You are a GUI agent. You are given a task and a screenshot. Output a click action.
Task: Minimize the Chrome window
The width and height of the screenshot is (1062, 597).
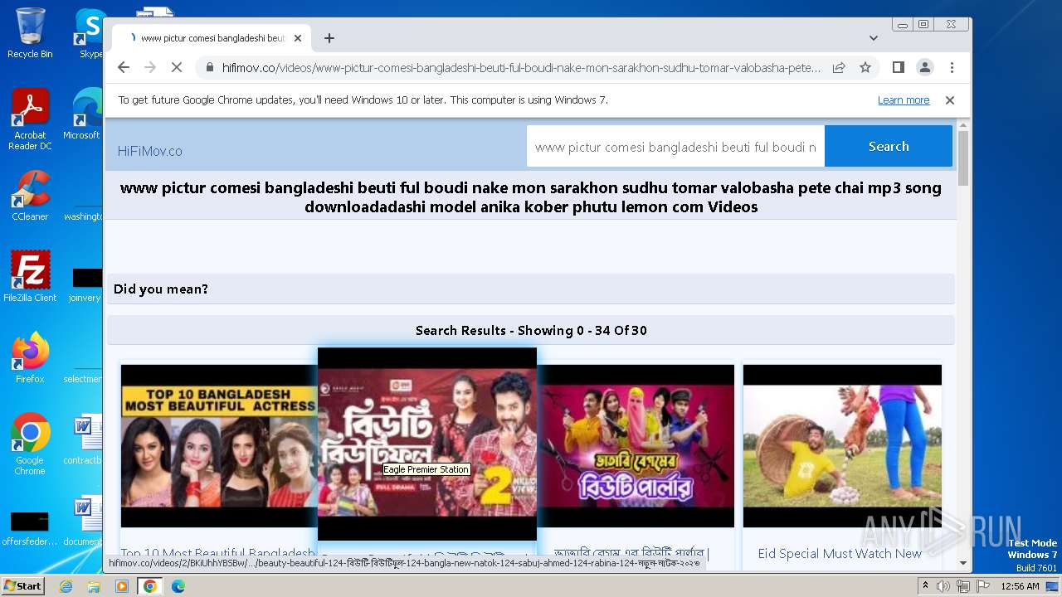[903, 25]
